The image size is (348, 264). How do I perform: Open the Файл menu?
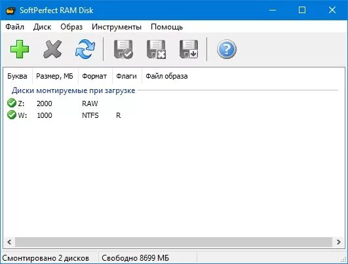click(14, 27)
